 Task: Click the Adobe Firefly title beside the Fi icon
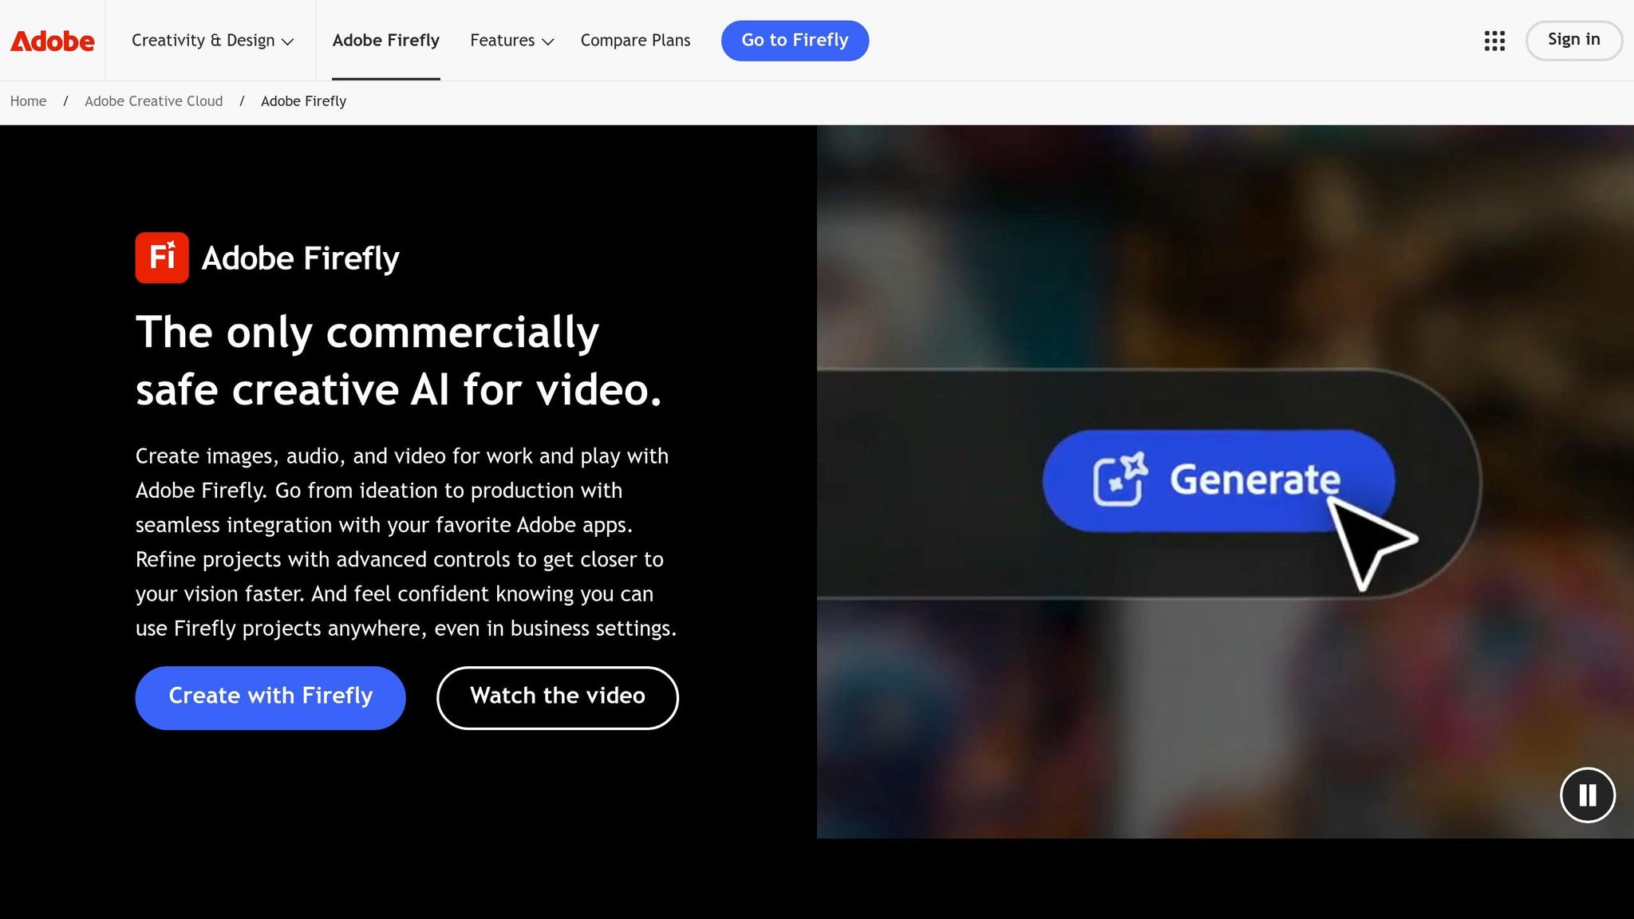tap(300, 258)
